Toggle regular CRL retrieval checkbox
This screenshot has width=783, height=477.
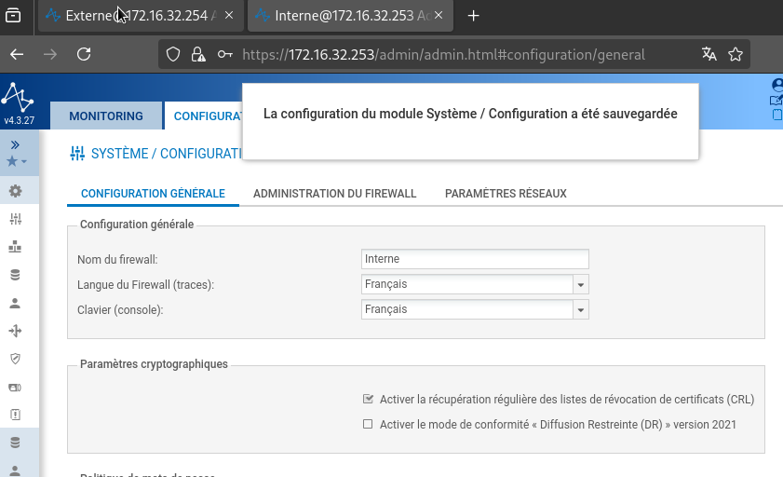pyautogui.click(x=368, y=399)
